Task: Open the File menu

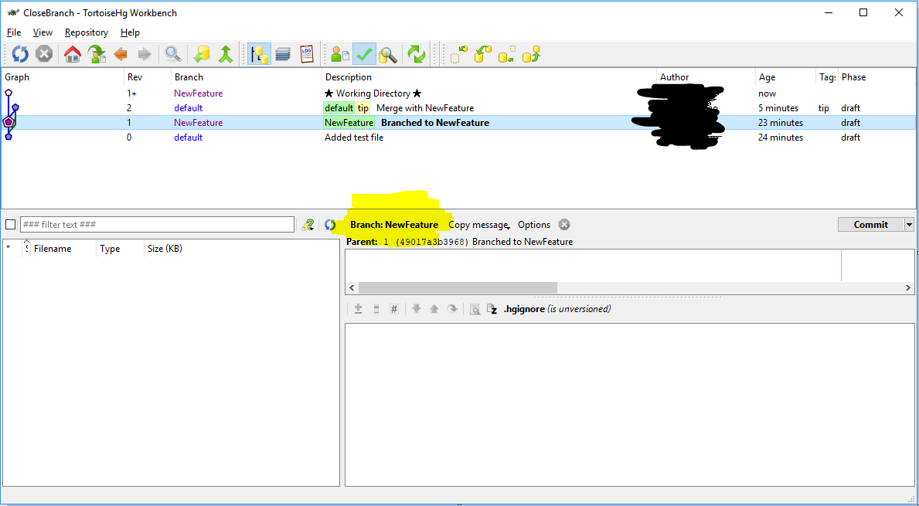Action: [x=13, y=32]
